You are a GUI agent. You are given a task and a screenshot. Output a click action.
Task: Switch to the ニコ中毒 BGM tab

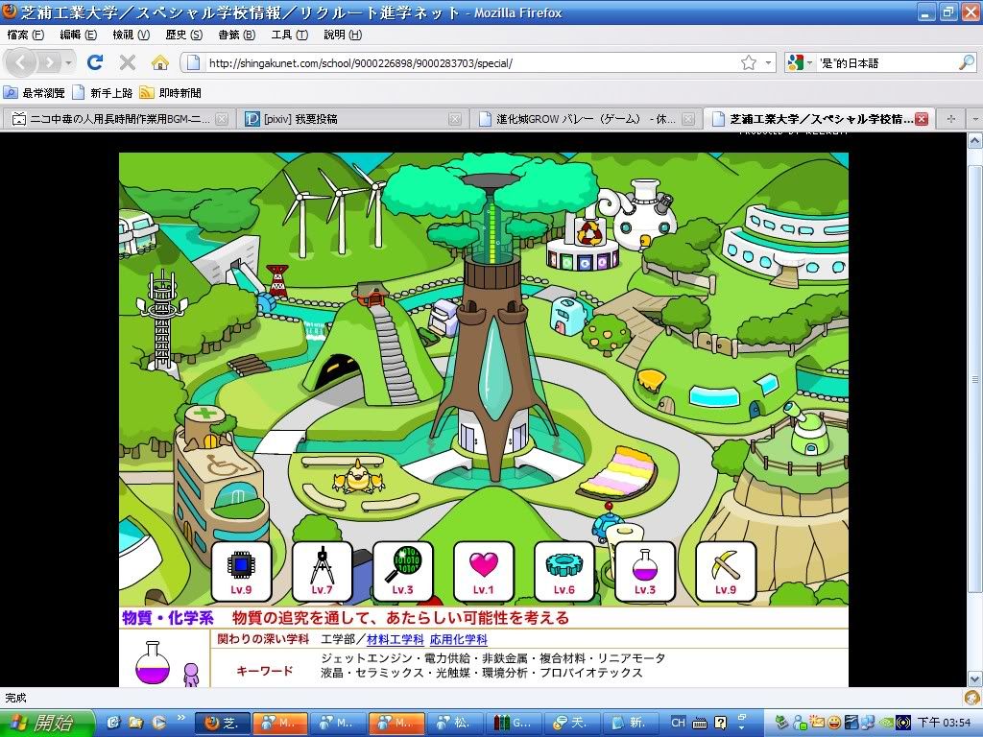pyautogui.click(x=119, y=118)
